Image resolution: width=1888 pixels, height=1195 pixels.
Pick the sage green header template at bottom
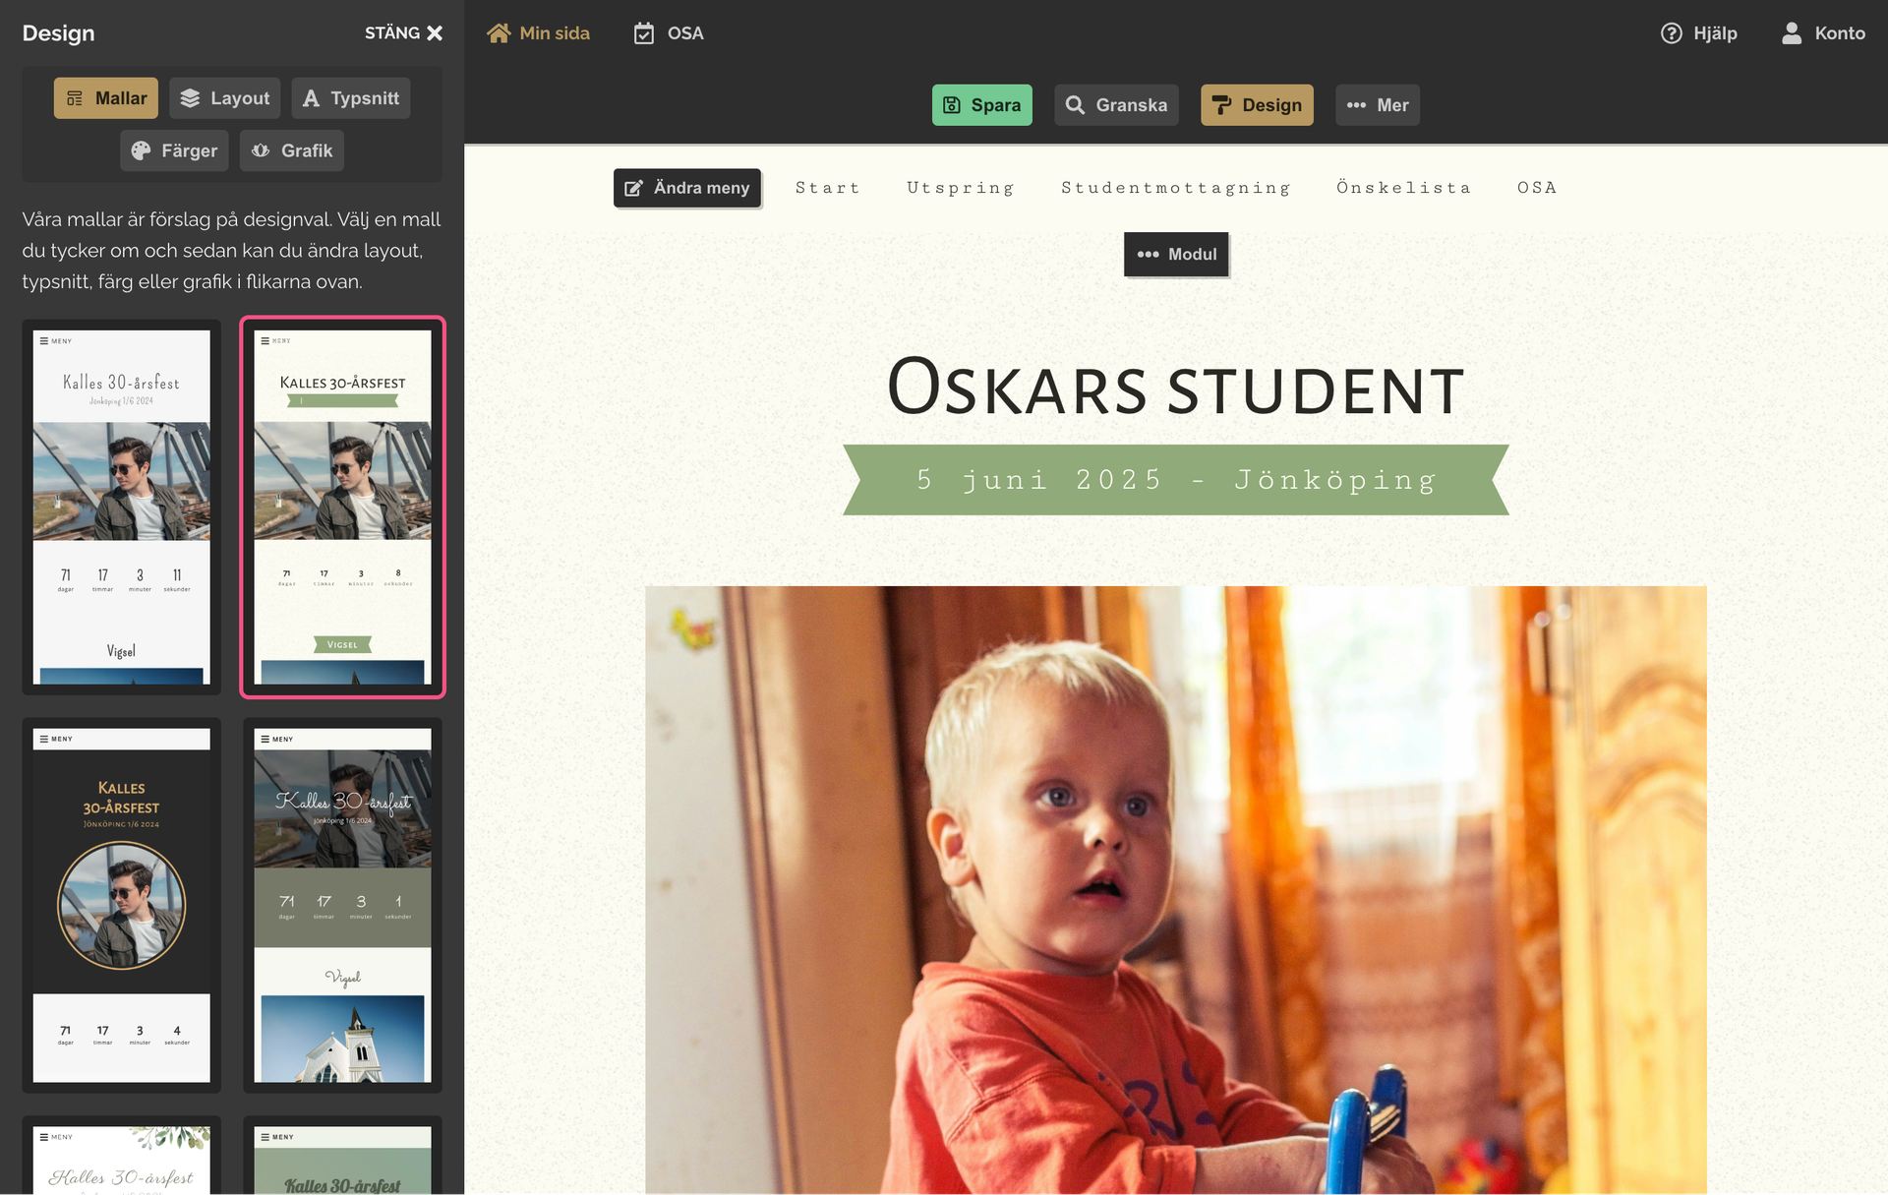pyautogui.click(x=343, y=1156)
